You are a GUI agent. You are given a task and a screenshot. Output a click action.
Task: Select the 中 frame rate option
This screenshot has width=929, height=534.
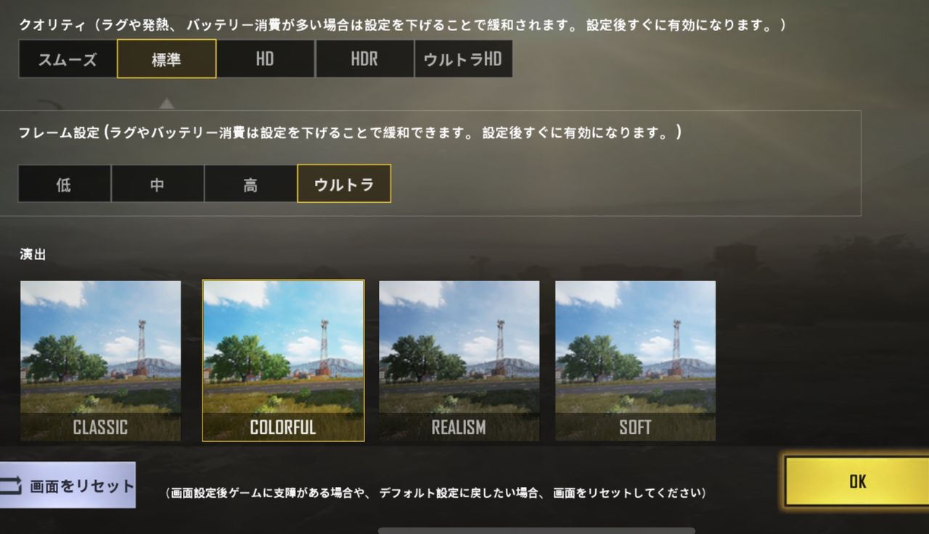[x=157, y=184]
